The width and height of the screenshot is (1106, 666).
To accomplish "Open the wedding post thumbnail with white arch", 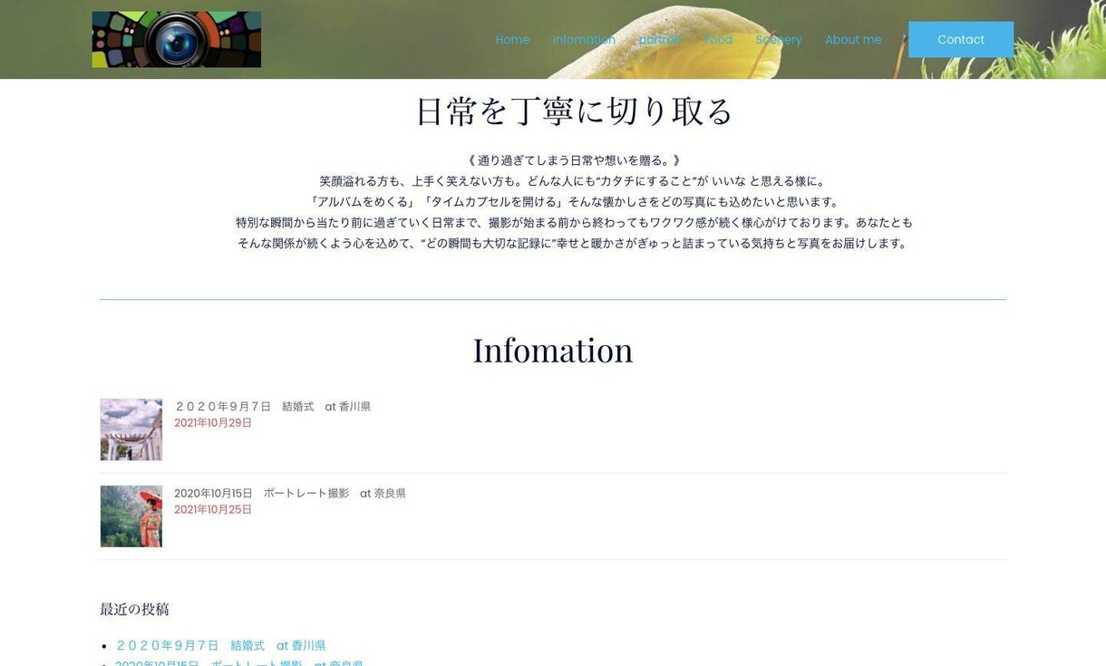I will (x=131, y=430).
